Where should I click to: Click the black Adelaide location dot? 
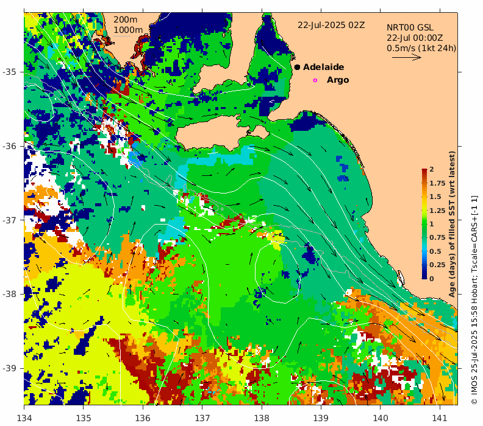click(297, 67)
